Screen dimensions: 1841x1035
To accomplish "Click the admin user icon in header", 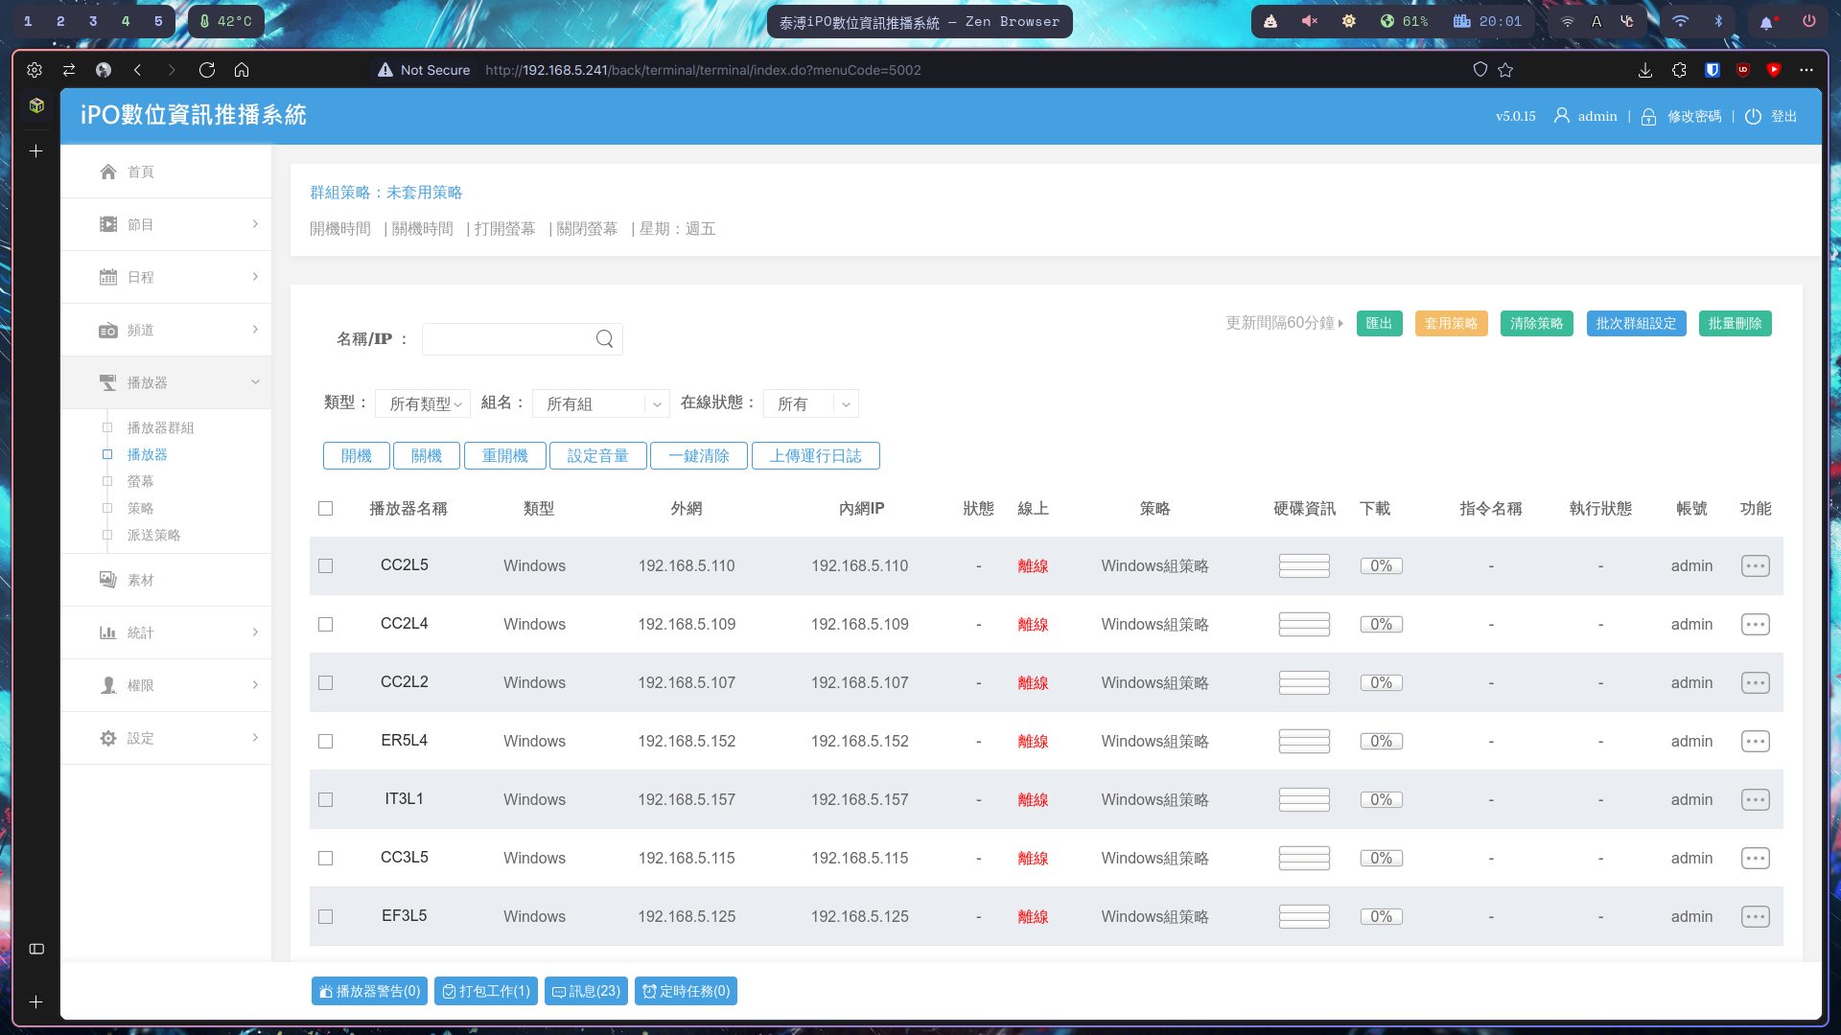I will (x=1562, y=116).
